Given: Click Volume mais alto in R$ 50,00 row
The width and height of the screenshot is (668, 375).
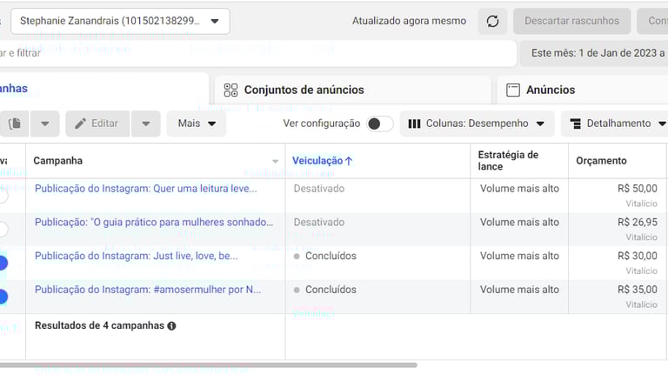Looking at the screenshot, I should click(x=519, y=189).
